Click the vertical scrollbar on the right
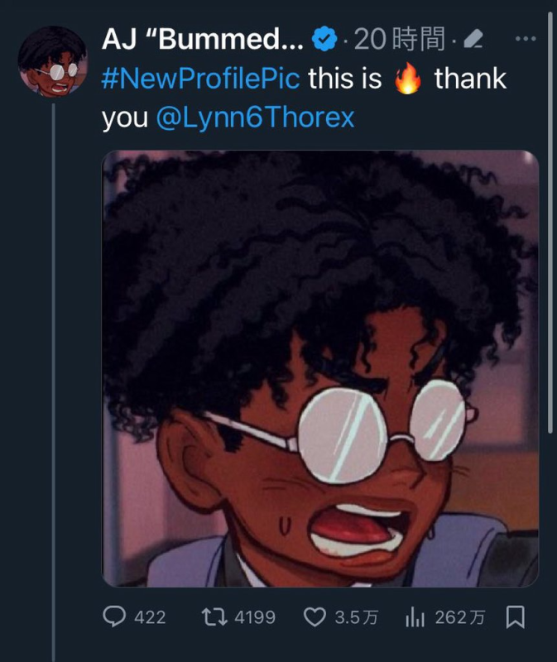This screenshot has width=557, height=662. (552, 223)
